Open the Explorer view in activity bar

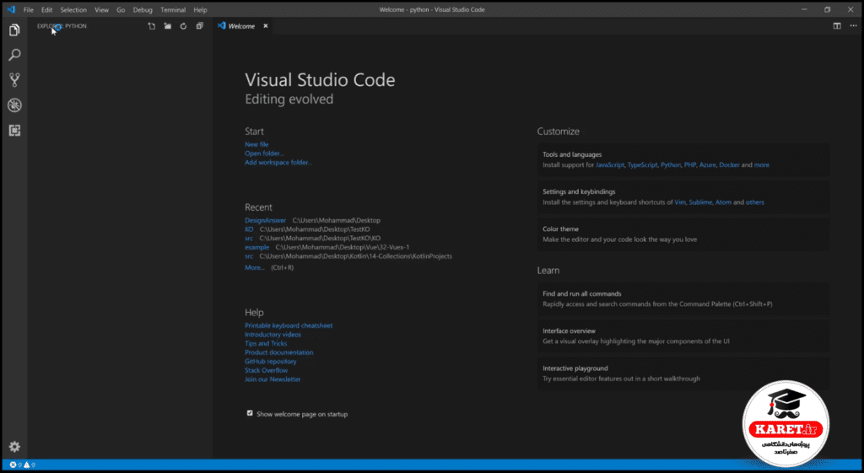pos(14,30)
